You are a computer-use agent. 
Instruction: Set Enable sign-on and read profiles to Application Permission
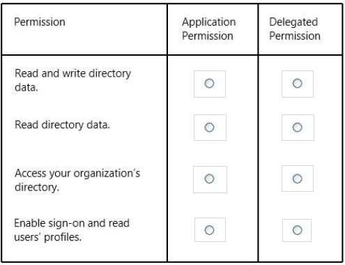(x=209, y=230)
